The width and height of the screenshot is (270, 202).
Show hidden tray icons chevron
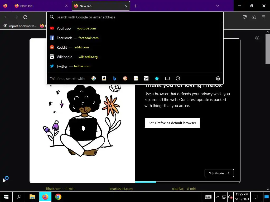218,197
